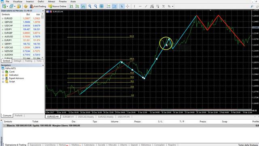This screenshot has width=259, height=146.
Task: Switch chart to candlestick mode
Action: click(77, 6)
